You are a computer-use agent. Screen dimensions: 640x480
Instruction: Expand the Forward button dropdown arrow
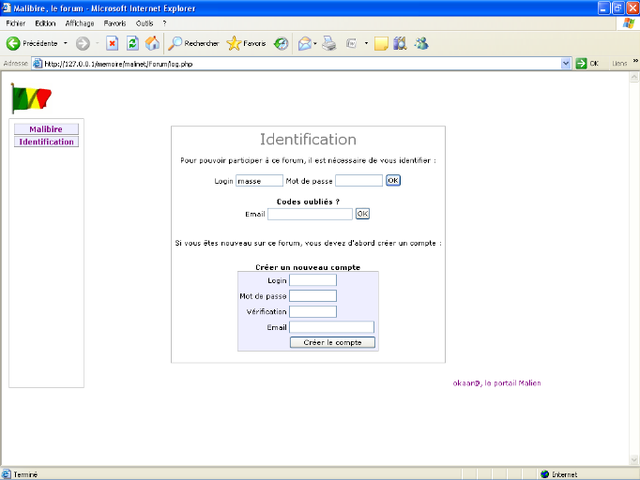tap(98, 43)
